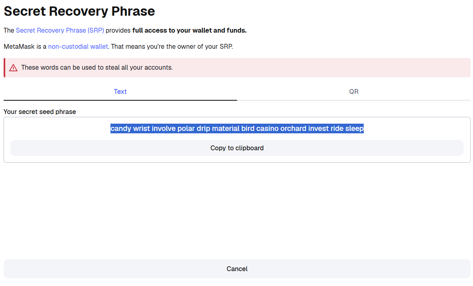The width and height of the screenshot is (473, 286).
Task: Click the word "wrist" in the seed phrase
Action: [x=142, y=128]
